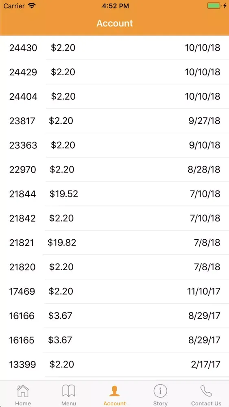Image resolution: width=229 pixels, height=407 pixels.
Task: Open order 13399 dated 2/17/17
Action: point(114,365)
